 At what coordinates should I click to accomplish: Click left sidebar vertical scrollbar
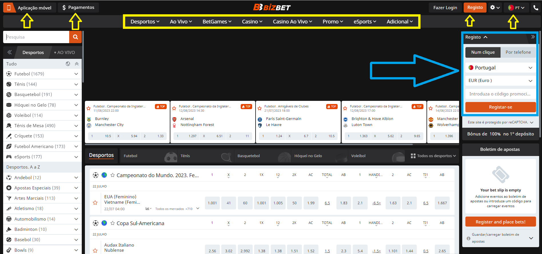click(83, 57)
